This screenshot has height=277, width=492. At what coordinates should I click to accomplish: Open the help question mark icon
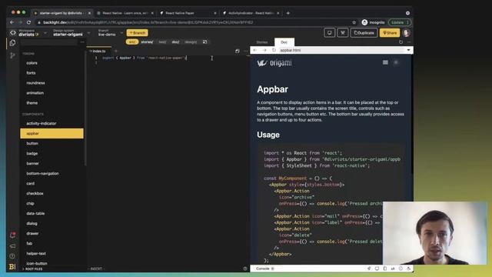click(12, 256)
